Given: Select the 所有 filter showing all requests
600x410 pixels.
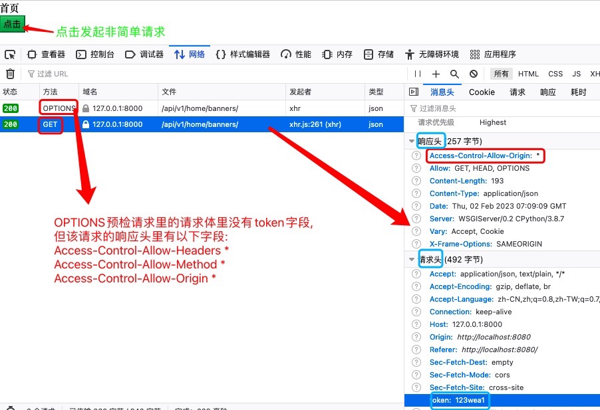Looking at the screenshot, I should click(x=501, y=74).
